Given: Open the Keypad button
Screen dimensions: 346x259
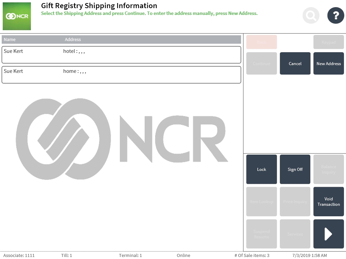Looking at the screenshot, I should click(328, 42).
